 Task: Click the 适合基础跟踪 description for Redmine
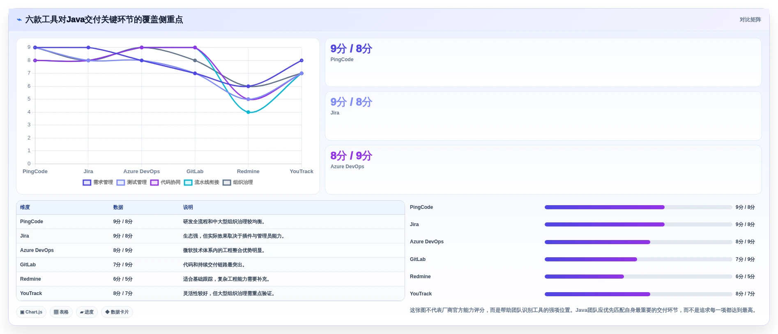click(x=227, y=279)
